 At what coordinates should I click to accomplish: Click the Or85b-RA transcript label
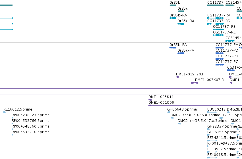point(178,15)
